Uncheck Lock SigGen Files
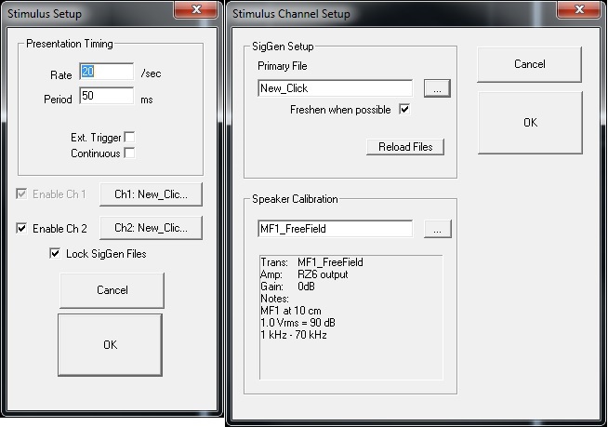The height and width of the screenshot is (427, 608). pos(55,253)
